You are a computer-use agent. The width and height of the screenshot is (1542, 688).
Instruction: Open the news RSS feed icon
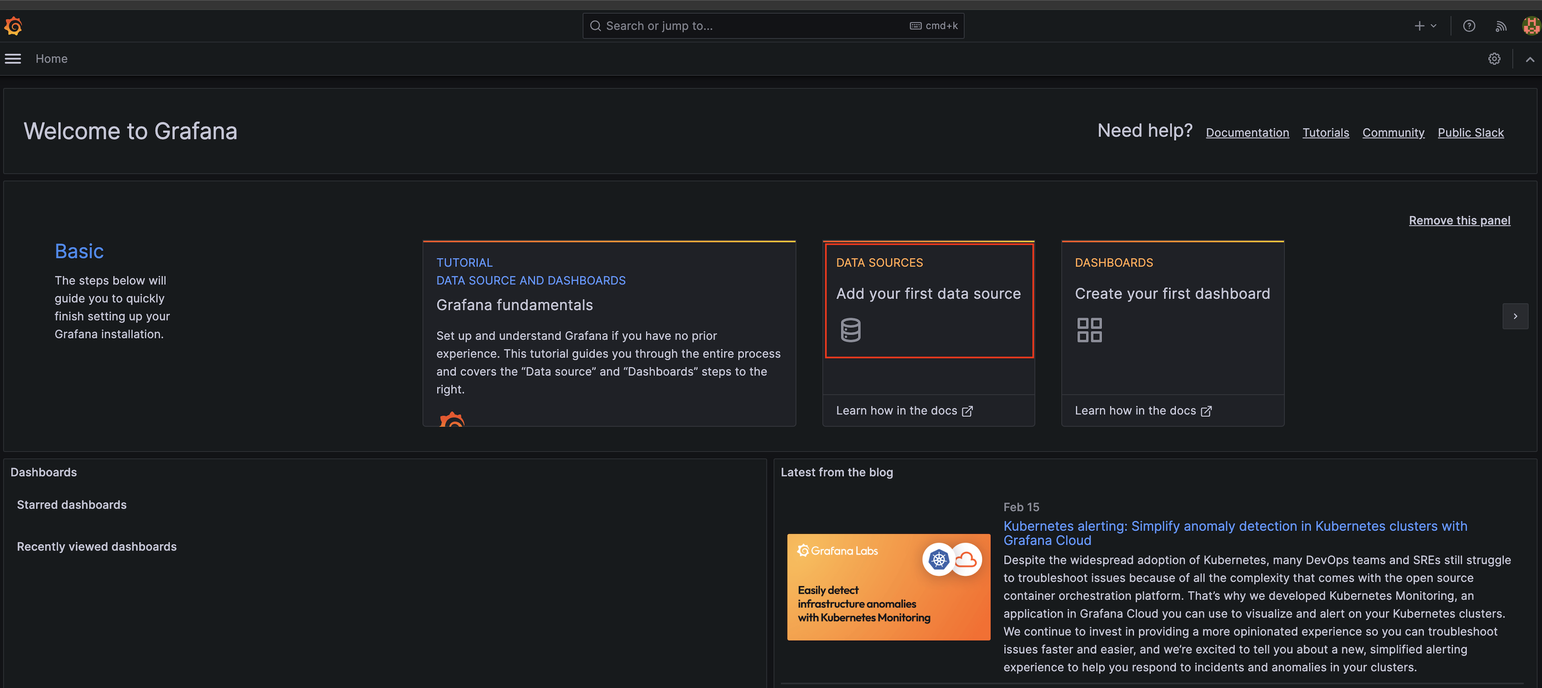click(1500, 26)
